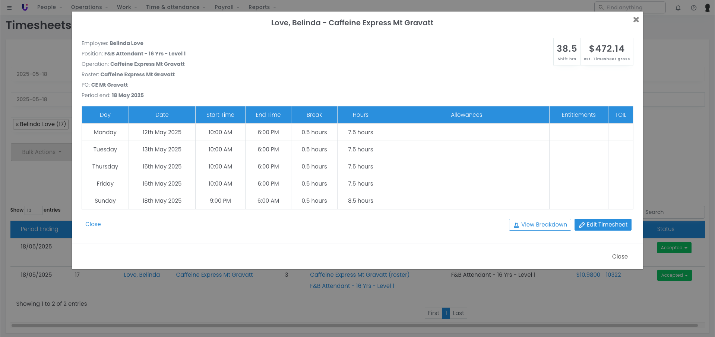
Task: Click the blue Close link in modal
Action: 93,224
